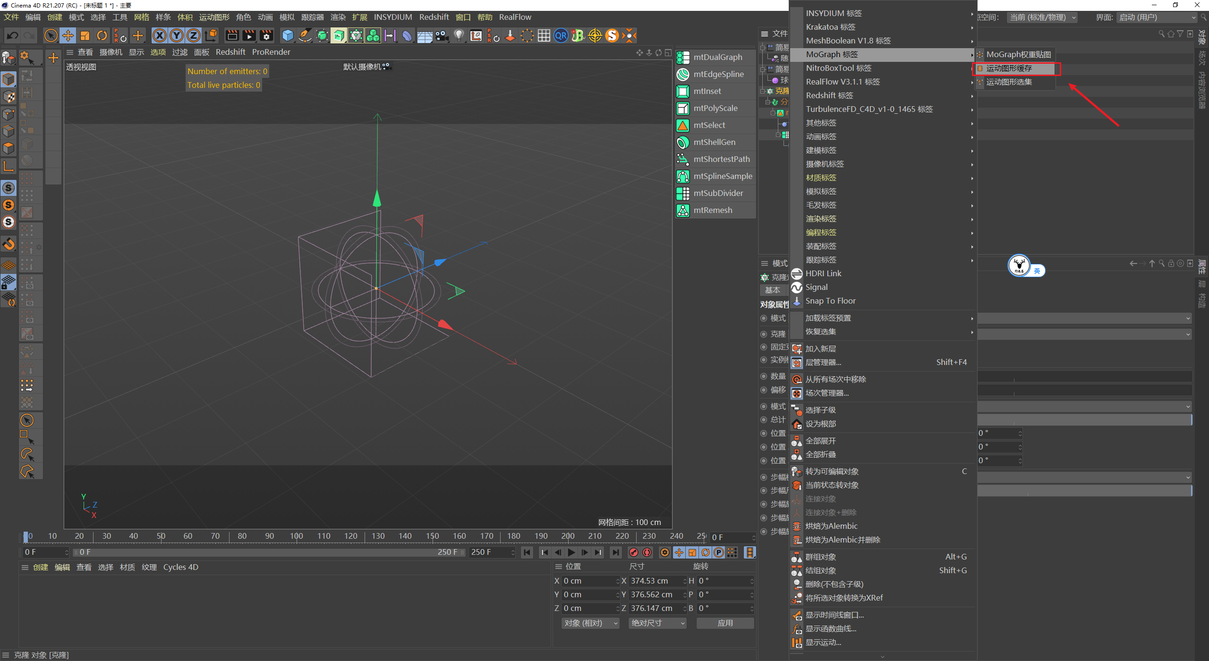Open the 界面 启动 (用户) layout dropdown
The image size is (1209, 661).
click(1157, 17)
